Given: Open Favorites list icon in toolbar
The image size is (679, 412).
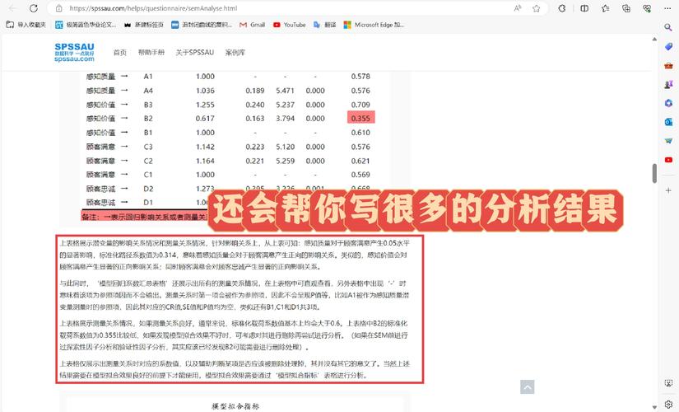Looking at the screenshot, I should [x=606, y=8].
